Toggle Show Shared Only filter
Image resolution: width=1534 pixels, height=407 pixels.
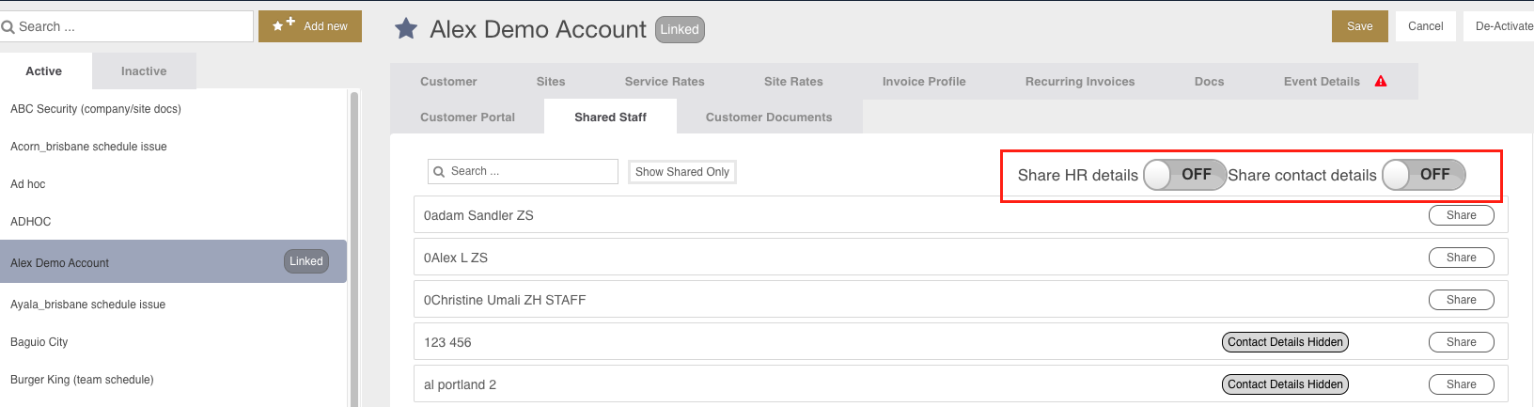682,172
